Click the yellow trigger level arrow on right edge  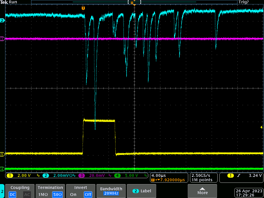[x=262, y=127]
